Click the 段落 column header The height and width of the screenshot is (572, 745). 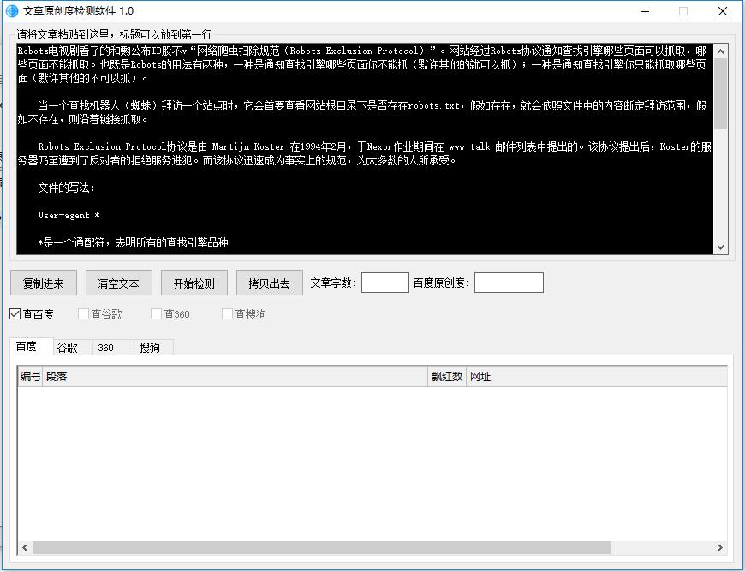pos(235,377)
